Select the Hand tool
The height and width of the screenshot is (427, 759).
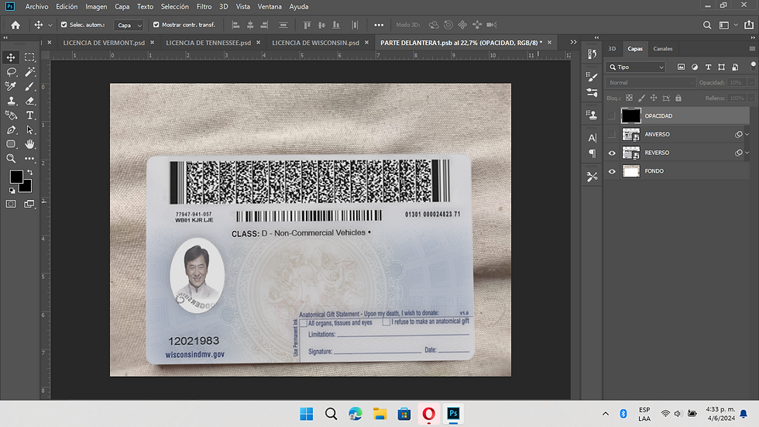tap(29, 144)
